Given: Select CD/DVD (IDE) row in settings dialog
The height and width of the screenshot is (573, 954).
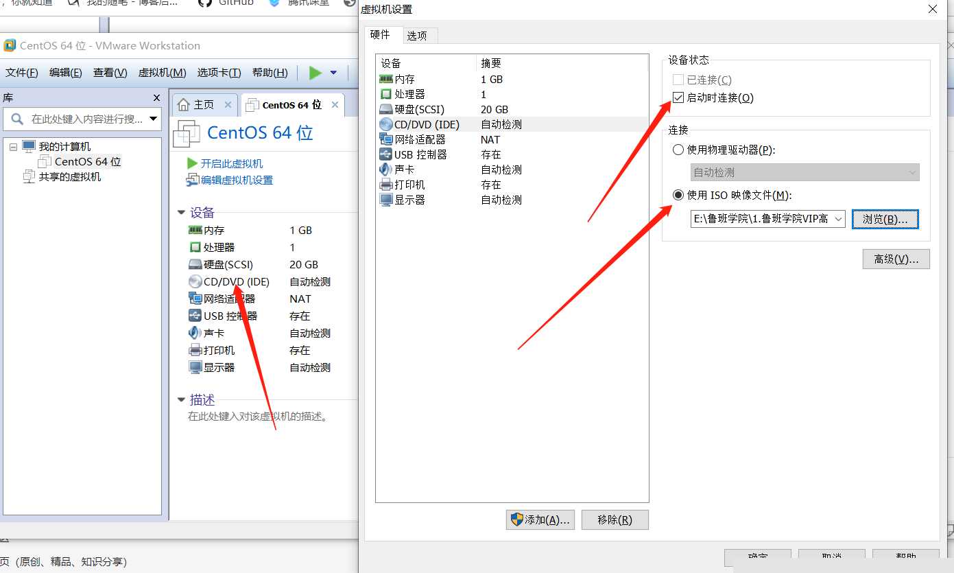Looking at the screenshot, I should (x=512, y=124).
